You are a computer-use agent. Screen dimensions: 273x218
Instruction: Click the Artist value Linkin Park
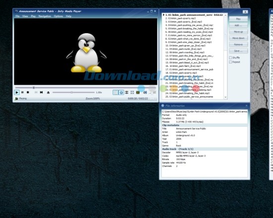point(181,132)
